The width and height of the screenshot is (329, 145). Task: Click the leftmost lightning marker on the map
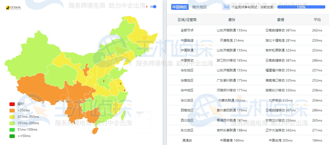104,81
